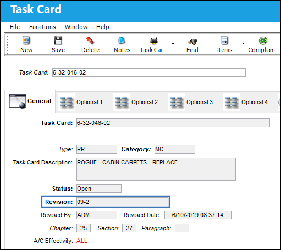Click the Find binoculars icon
Image resolution: width=281 pixels, height=250 pixels.
click(192, 42)
